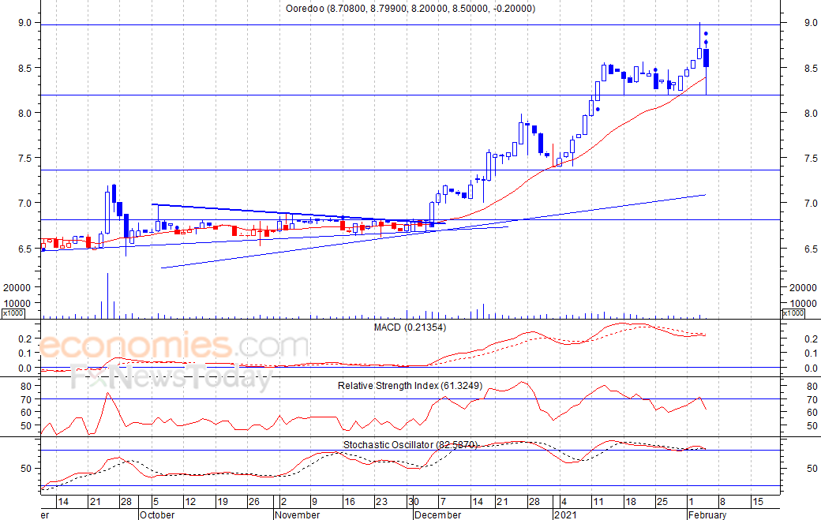Screen dimensions: 821x520
Task: Select the December label on the date axis
Action: point(437,514)
